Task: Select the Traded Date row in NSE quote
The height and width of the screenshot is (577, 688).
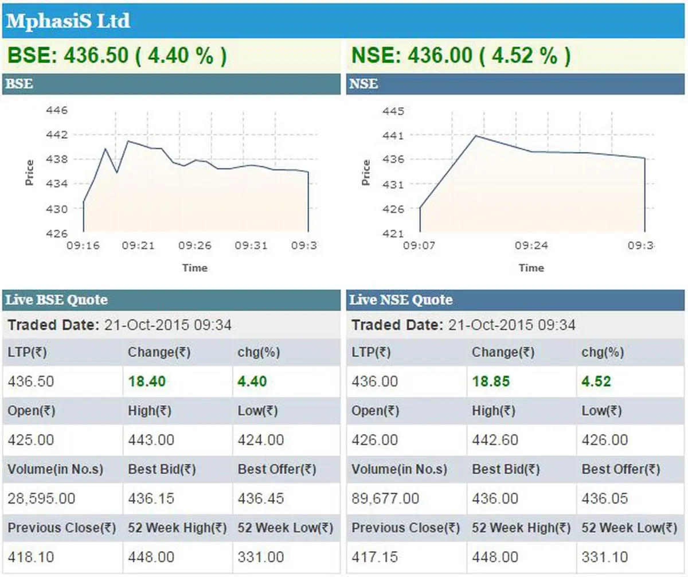Action: tap(515, 325)
